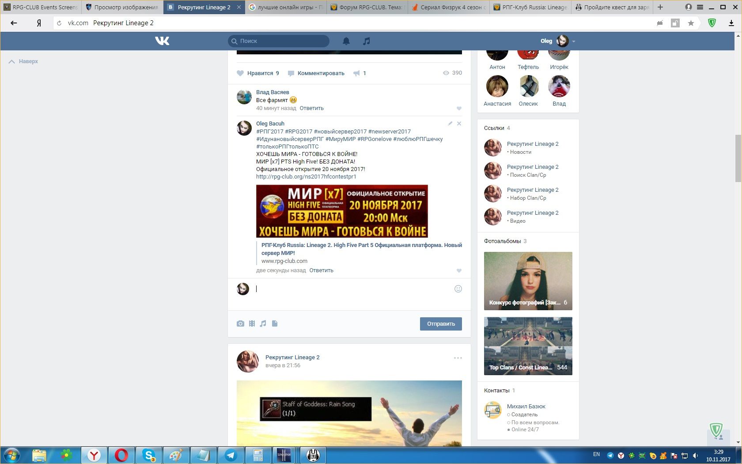Close the Рекрутинг Lineage 2 browser tab
Screen dimensions: 742x464
239,7
